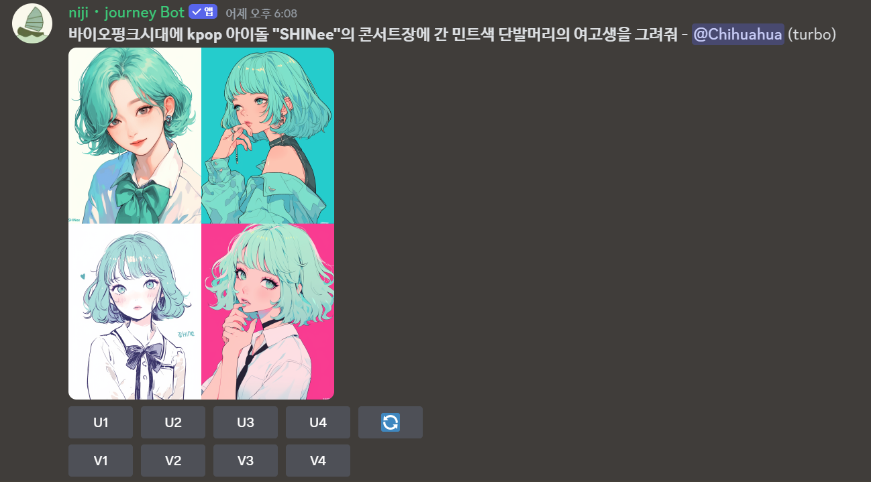
Task: Click the message timestamp 어제 오후 6:08
Action: click(x=261, y=13)
